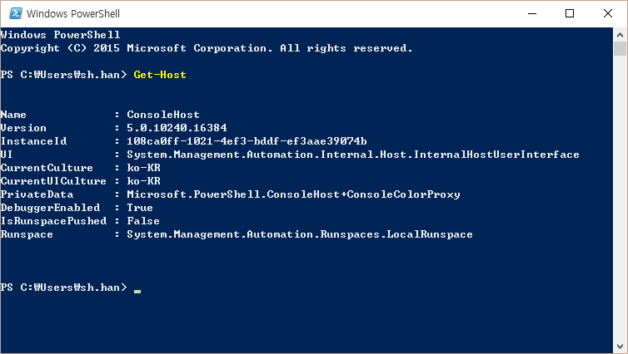The height and width of the screenshot is (354, 628).
Task: Click the DebuggerEnabled True value
Action: [140, 208]
